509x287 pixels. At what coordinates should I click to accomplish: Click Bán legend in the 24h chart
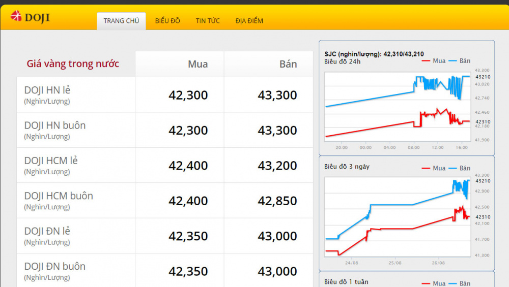click(x=460, y=61)
